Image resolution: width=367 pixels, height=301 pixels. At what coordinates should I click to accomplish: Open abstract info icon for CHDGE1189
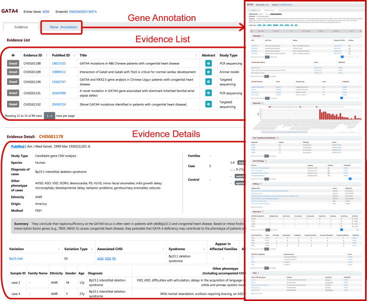(208, 72)
